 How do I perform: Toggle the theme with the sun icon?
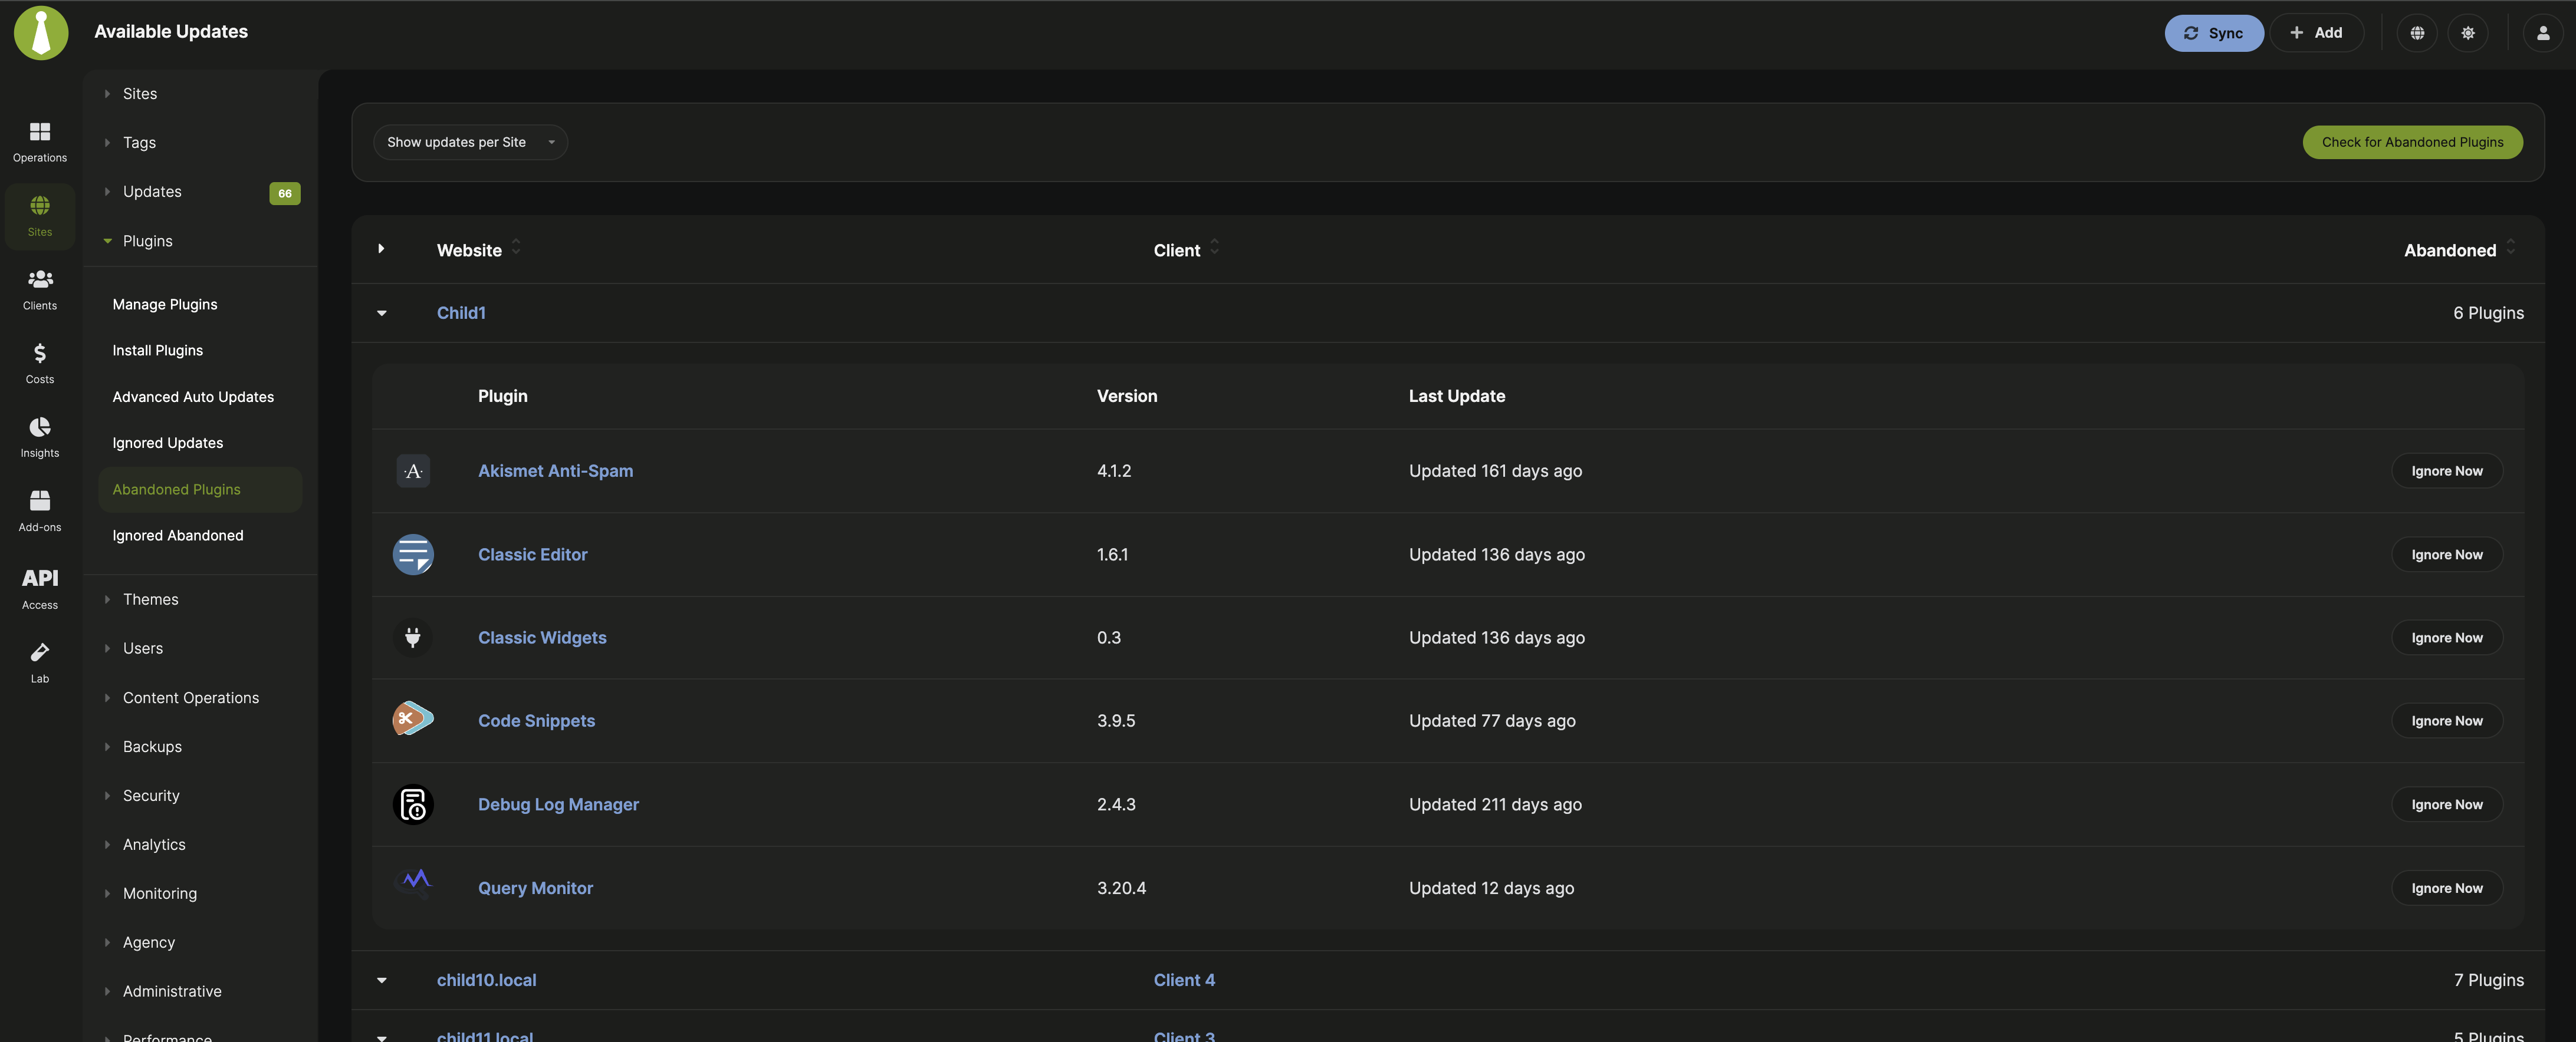click(x=2467, y=33)
